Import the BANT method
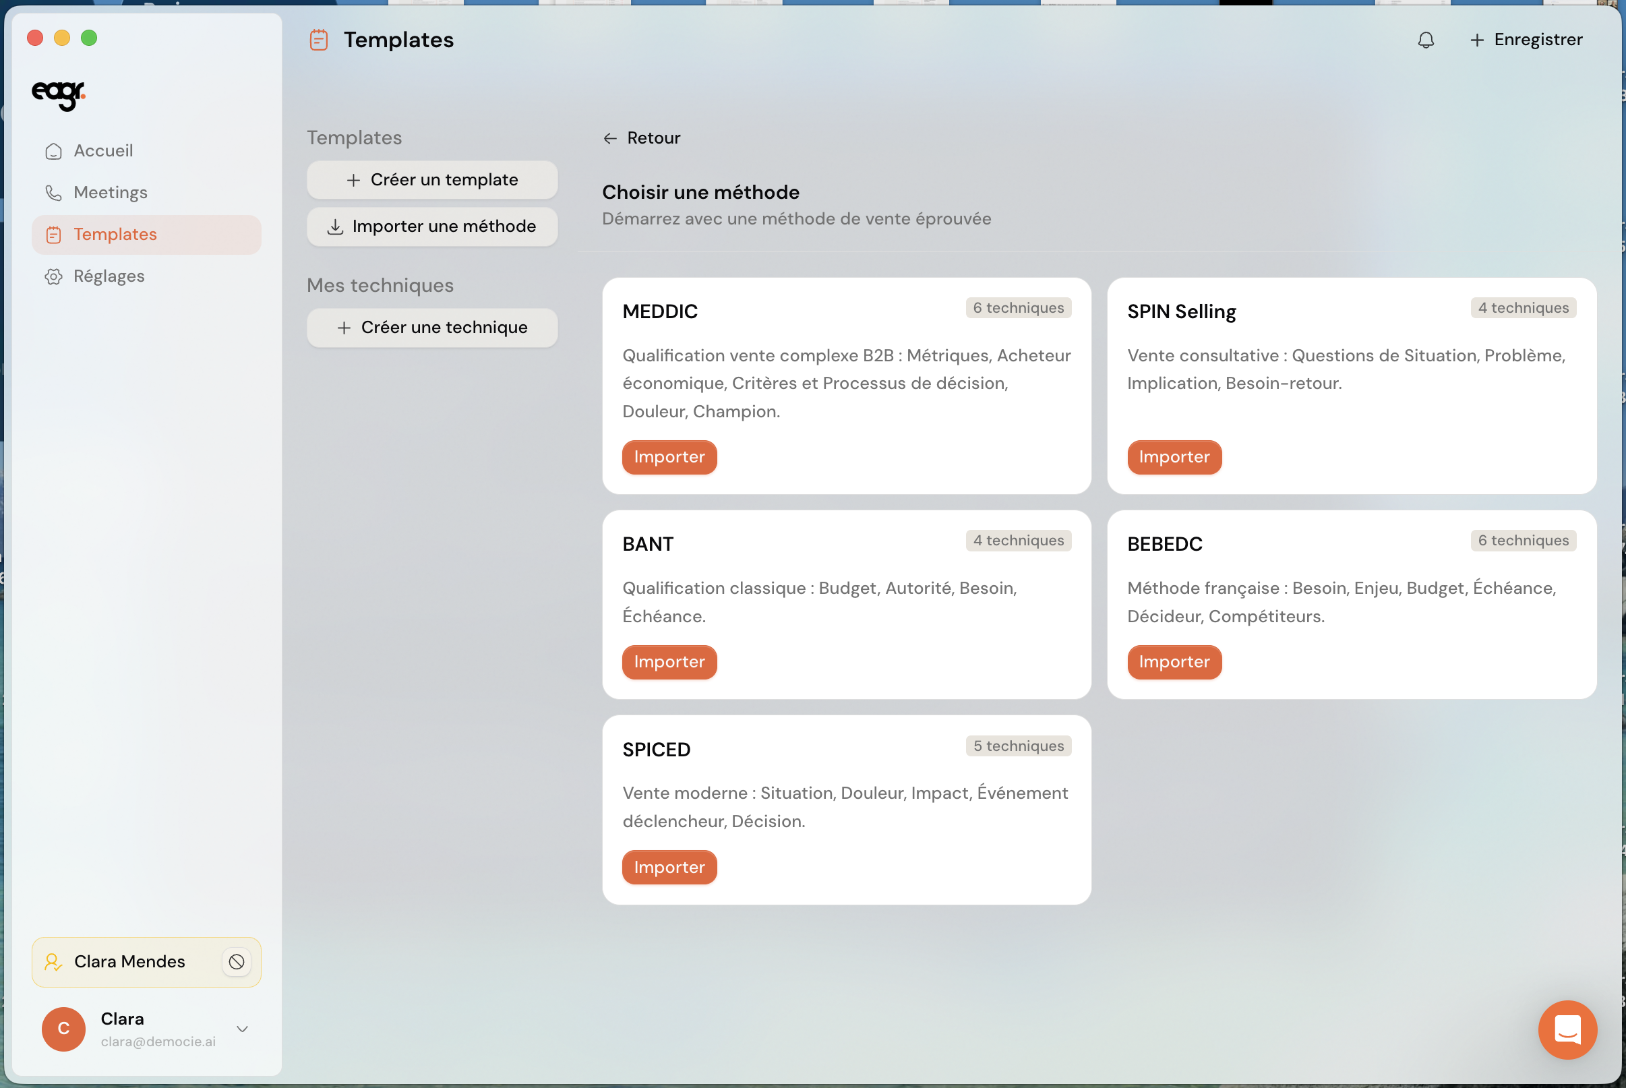 pos(669,662)
